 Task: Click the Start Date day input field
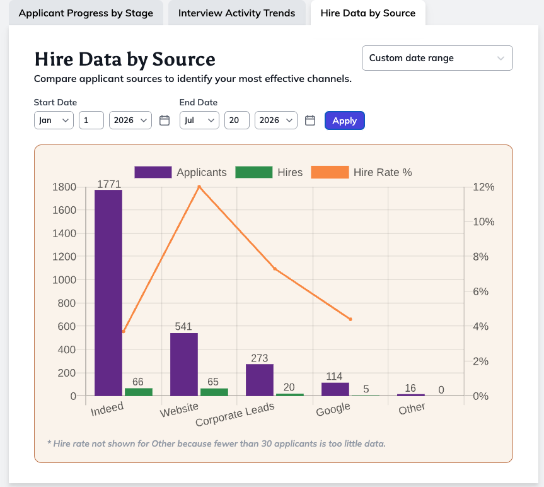91,120
